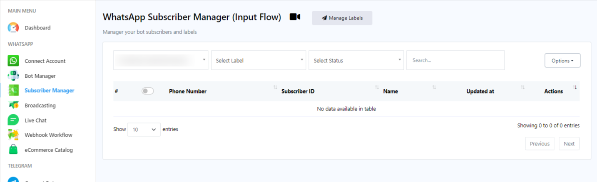Sort table by Phone Number column
This screenshot has width=597, height=182.
point(188,91)
